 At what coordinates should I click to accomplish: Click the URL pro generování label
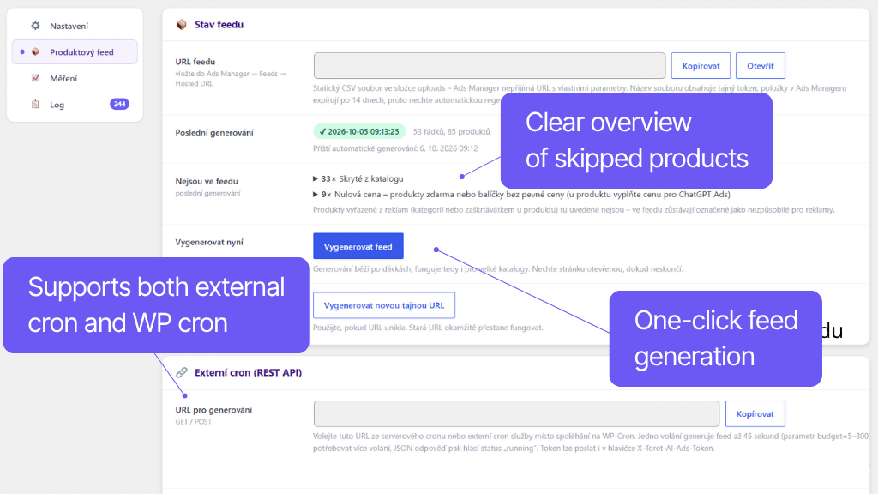click(213, 410)
